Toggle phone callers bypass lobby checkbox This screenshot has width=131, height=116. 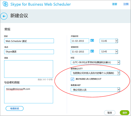click(x=72, y=79)
